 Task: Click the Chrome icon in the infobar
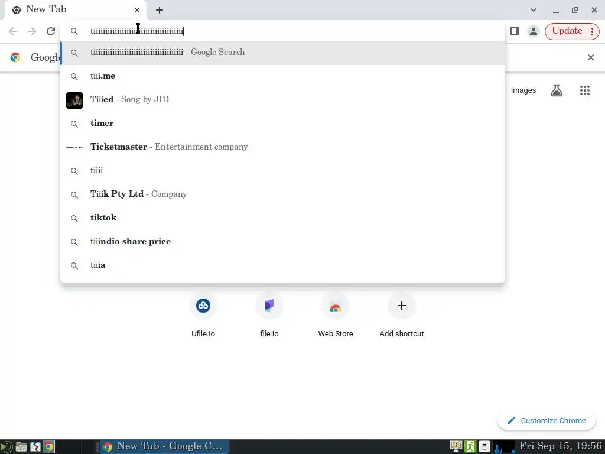(15, 57)
